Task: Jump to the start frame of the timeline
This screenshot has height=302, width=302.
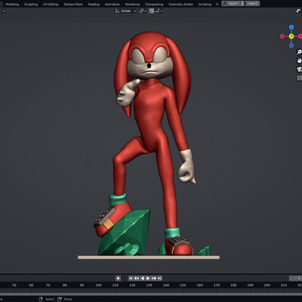Action: 131,278
